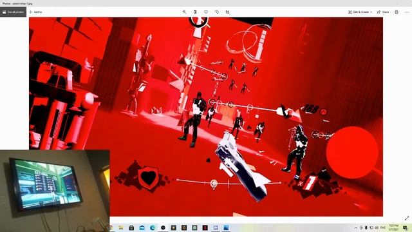Click the Zoom magnifier icon
This screenshot has width=412, height=232.
pos(185,12)
